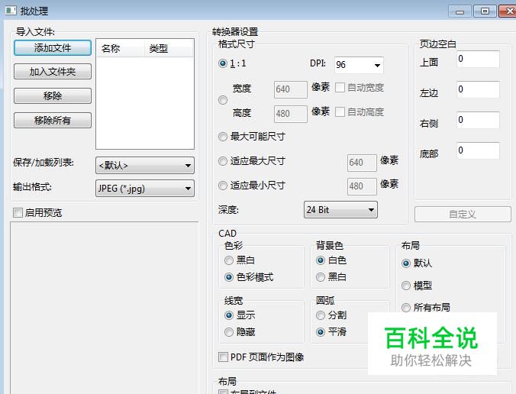Click the 移除所有 button
Viewport: 516px width, 394px height.
(x=53, y=121)
